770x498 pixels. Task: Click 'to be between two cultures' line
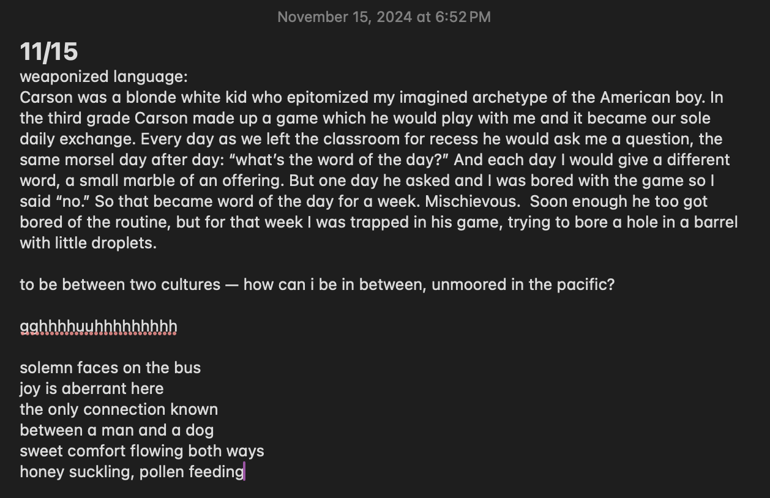[120, 284]
